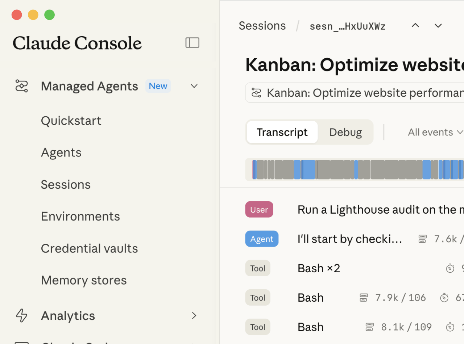Select the User message row
Screen dimensions: 464x344
pyautogui.click(x=259, y=210)
